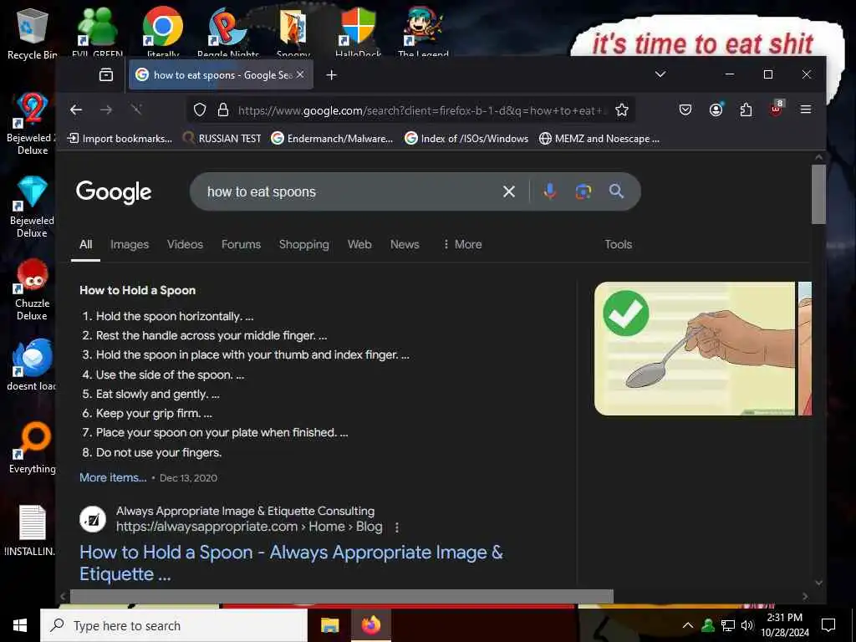Switch to the Videos tab

click(x=185, y=244)
